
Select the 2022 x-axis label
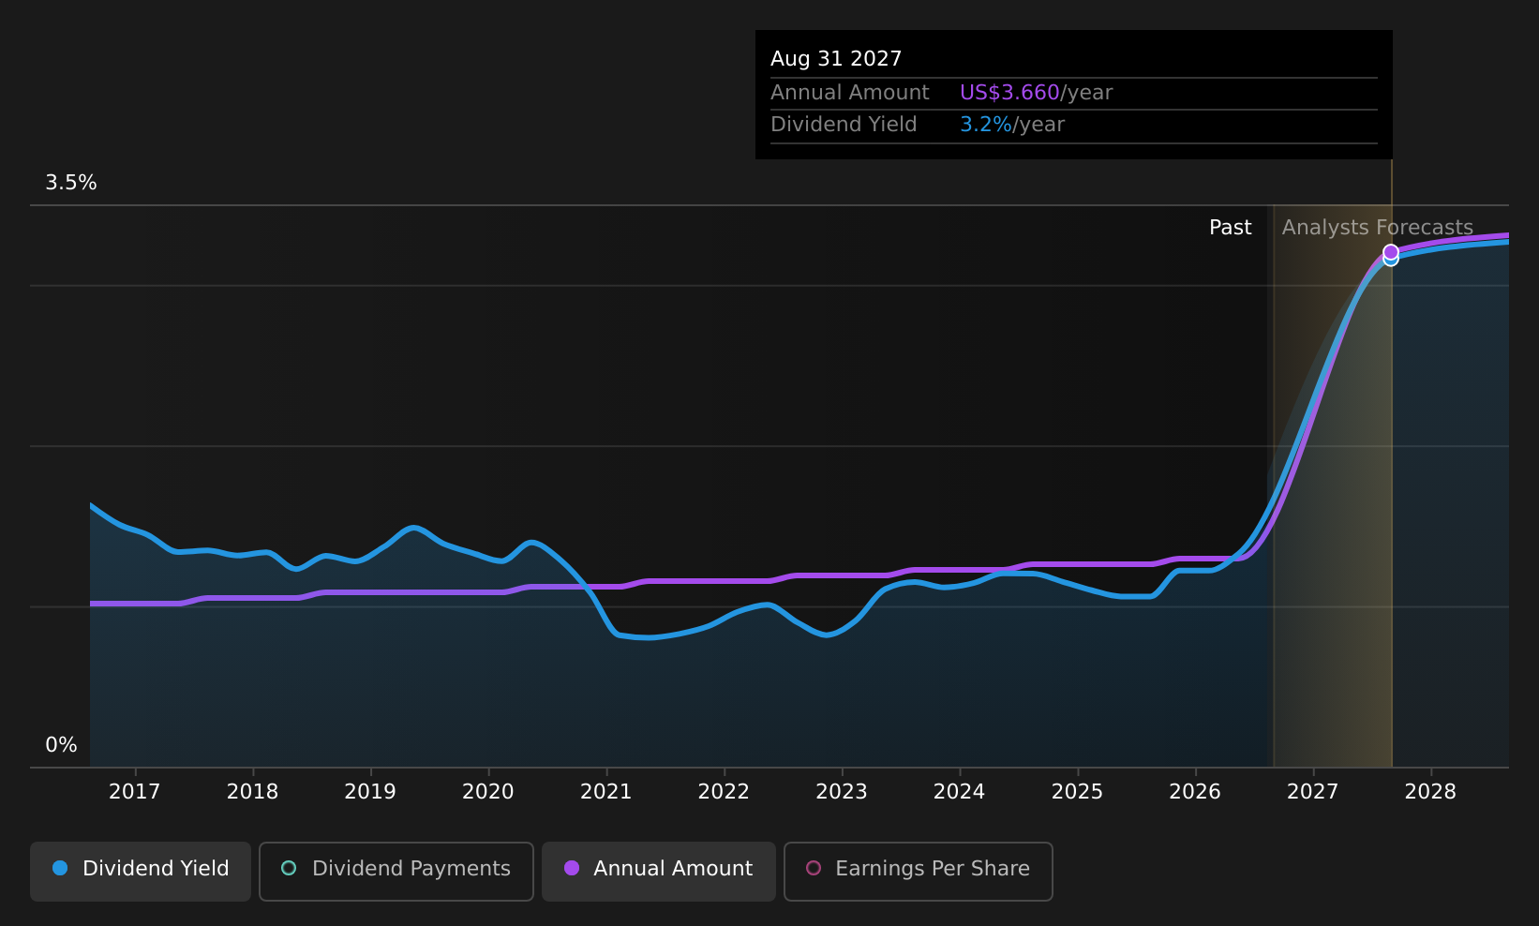click(x=724, y=792)
